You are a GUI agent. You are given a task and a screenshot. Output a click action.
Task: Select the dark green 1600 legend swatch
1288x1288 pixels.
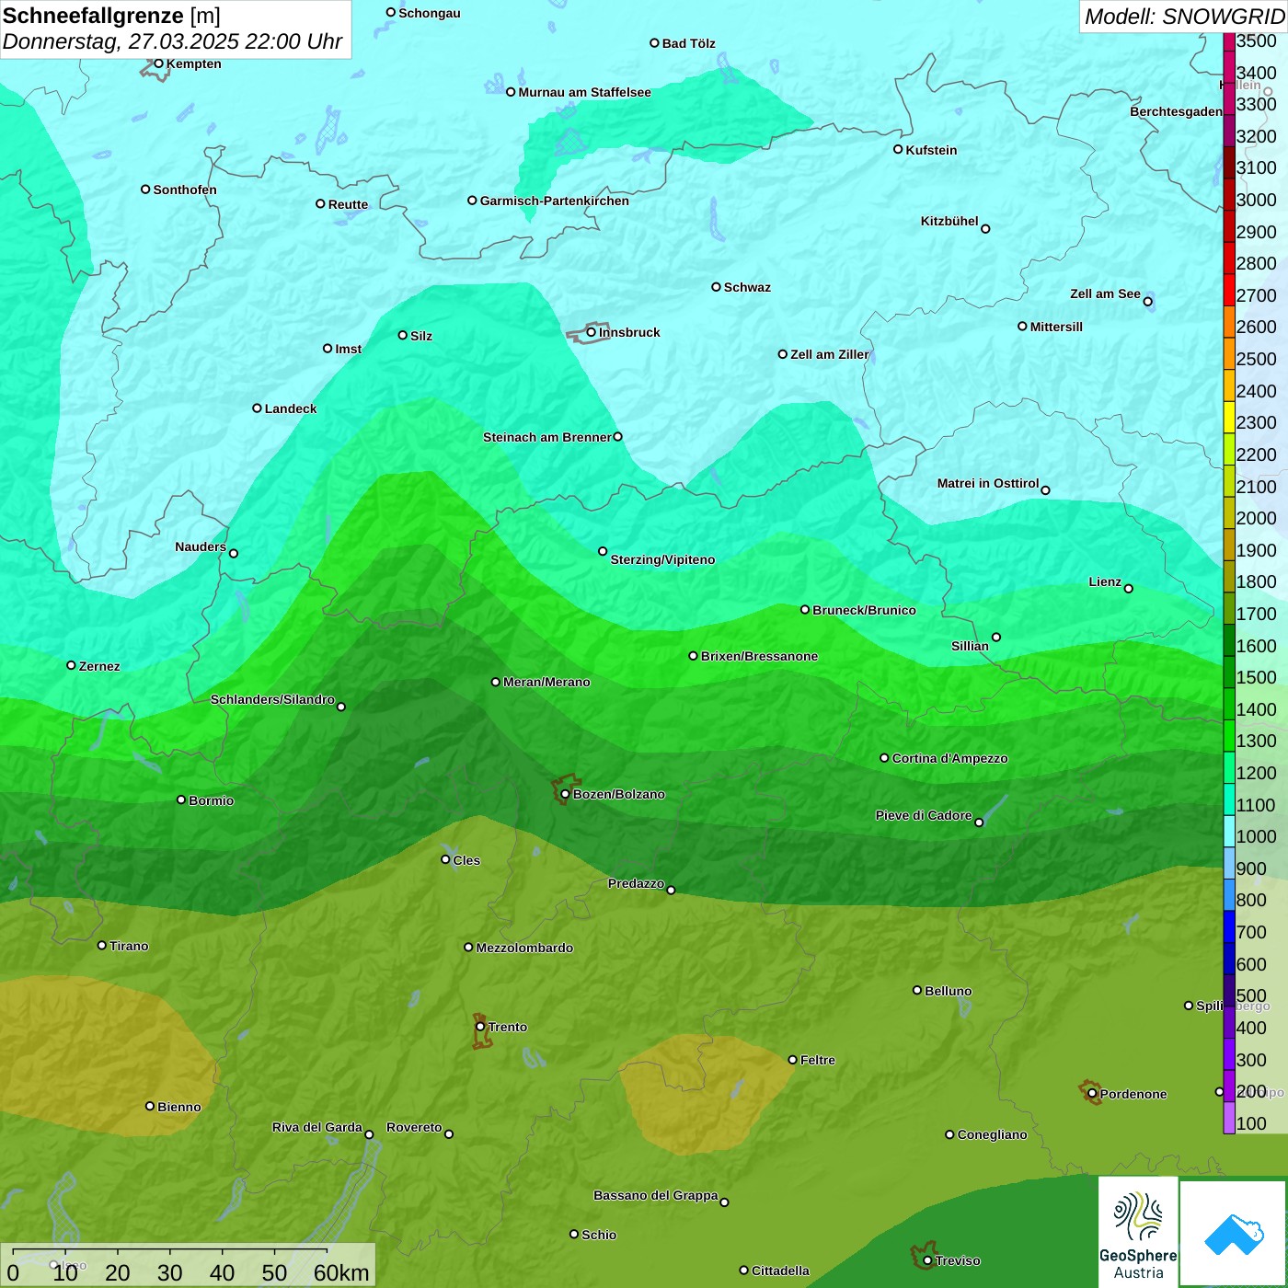(1229, 639)
